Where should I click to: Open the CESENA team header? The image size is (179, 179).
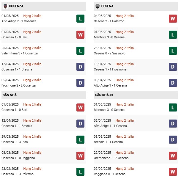136,6
